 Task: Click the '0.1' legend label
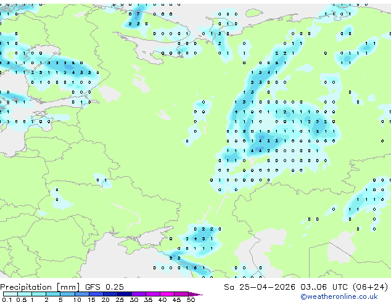[7, 300]
